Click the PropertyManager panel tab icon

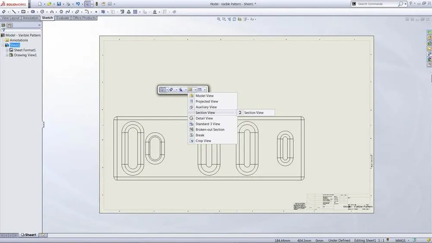pos(10,25)
